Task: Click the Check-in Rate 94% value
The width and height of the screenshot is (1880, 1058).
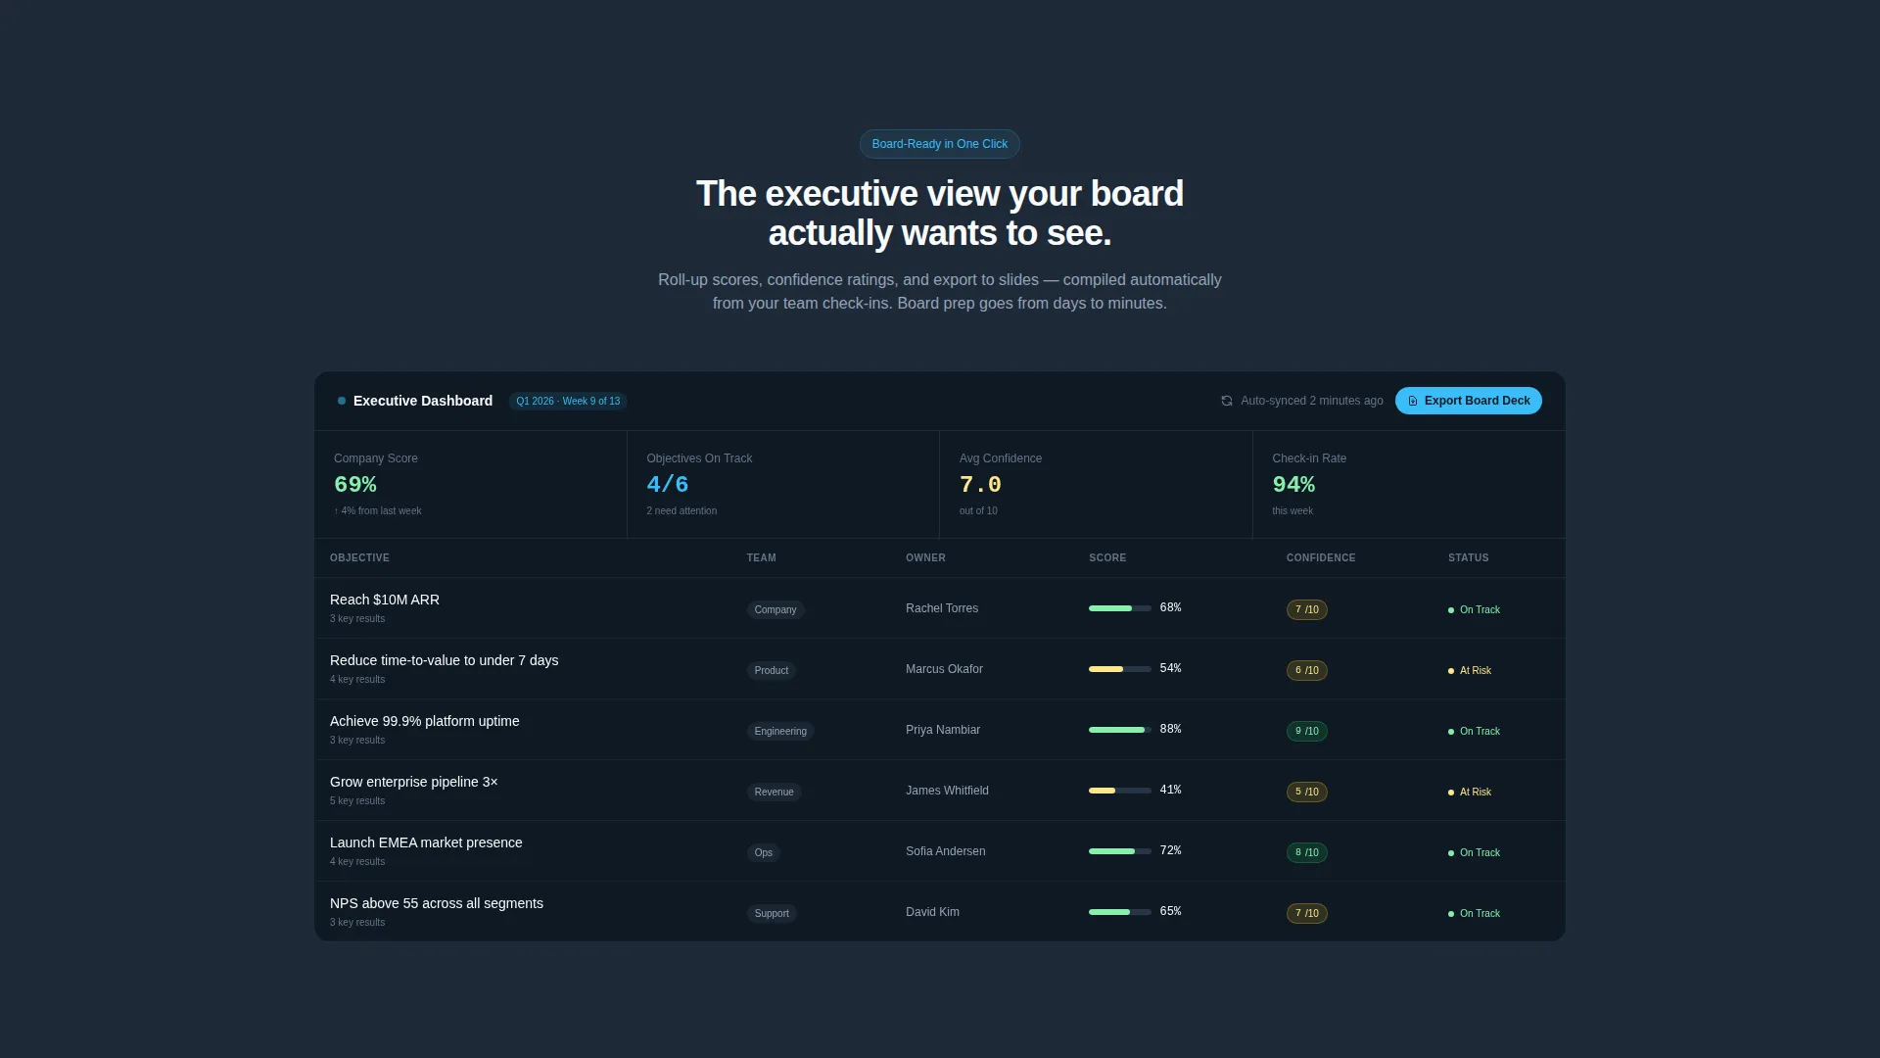Action: pos(1292,485)
